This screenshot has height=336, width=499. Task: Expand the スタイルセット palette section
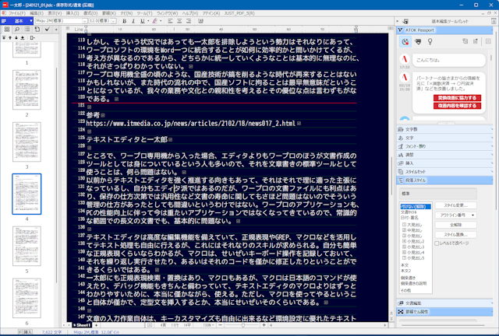[444, 171]
